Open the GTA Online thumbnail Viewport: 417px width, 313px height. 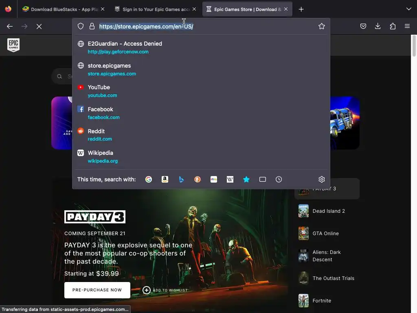[x=303, y=234]
